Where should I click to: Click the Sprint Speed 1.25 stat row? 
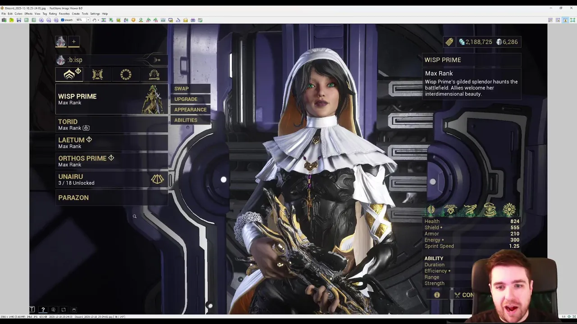472,246
